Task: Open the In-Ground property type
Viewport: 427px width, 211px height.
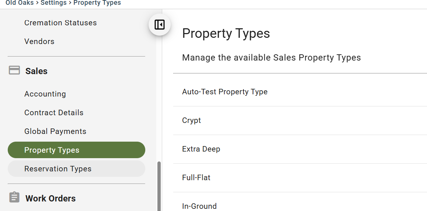Action: pos(300,202)
